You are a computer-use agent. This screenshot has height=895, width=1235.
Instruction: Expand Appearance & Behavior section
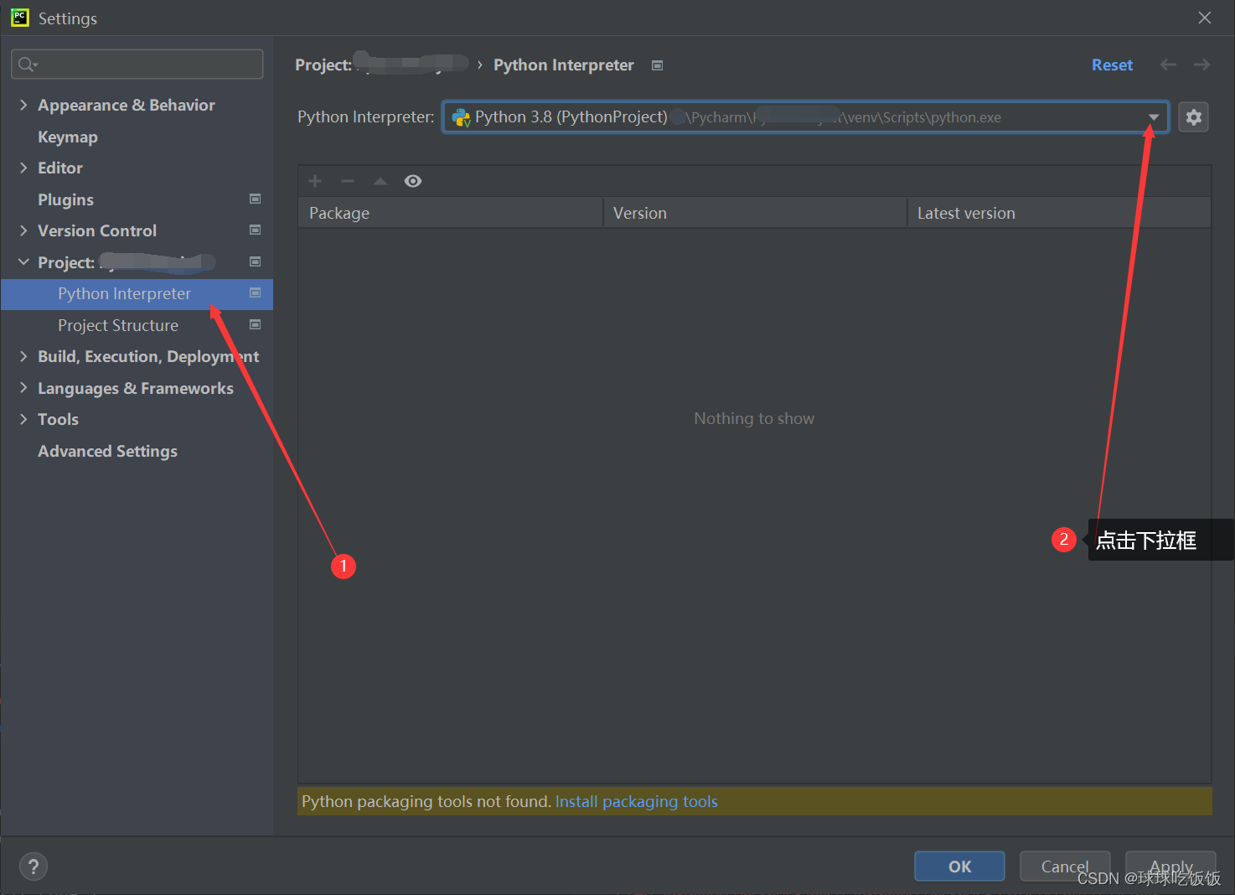(x=23, y=105)
